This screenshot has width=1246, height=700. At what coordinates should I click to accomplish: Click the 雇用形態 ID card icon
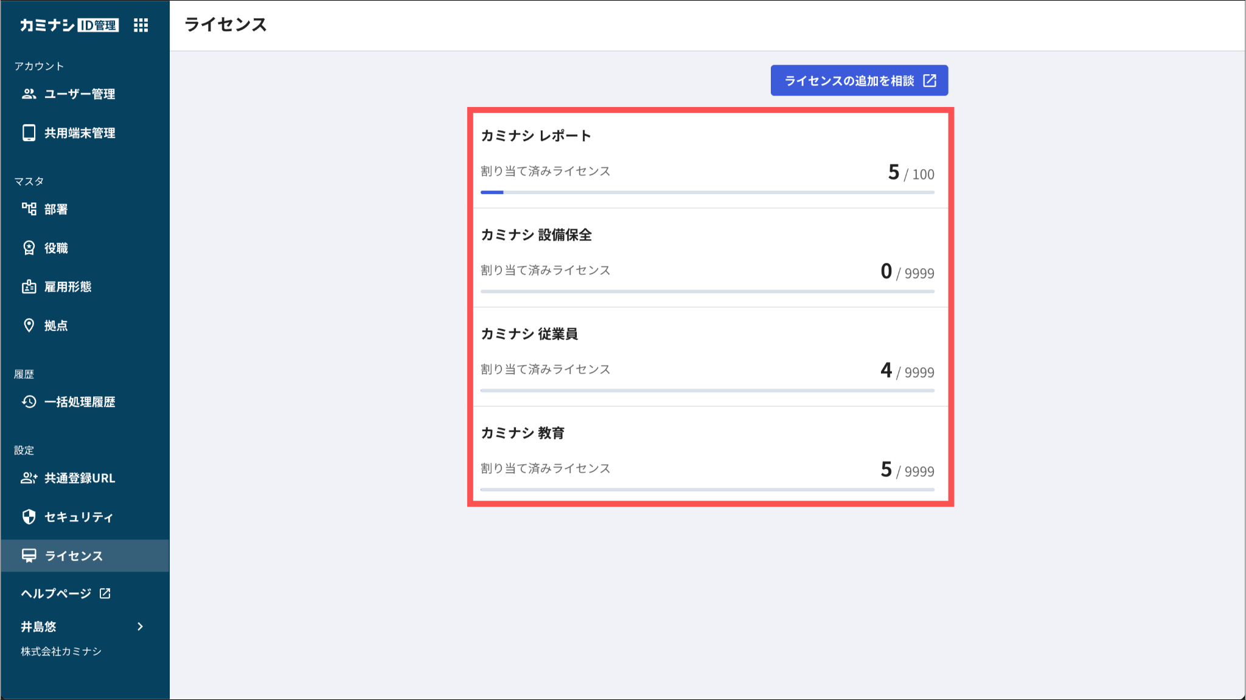pos(29,286)
